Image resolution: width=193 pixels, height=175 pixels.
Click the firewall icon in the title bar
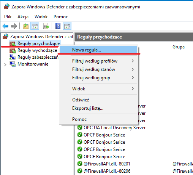point(6,6)
